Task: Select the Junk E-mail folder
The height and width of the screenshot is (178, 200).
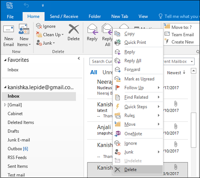Action: tap(19, 140)
